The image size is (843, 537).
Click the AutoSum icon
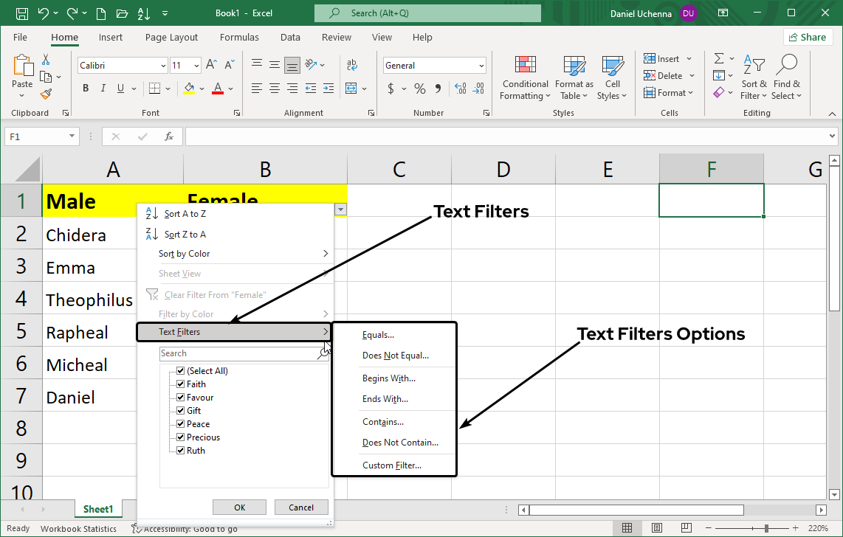(x=719, y=60)
